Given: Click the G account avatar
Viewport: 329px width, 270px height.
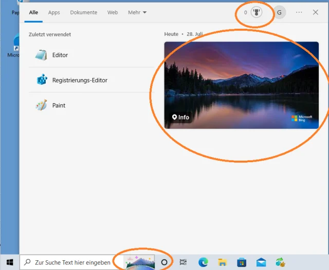Looking at the screenshot, I should point(279,12).
